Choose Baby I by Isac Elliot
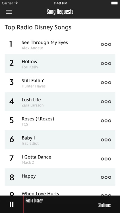Screen dimensions: 120x213 [60, 140]
